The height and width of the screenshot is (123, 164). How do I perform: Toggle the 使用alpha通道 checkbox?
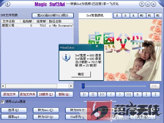pyautogui.click(x=2, y=102)
